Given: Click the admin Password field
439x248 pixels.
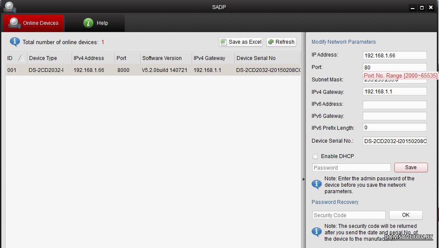Looking at the screenshot, I should click(x=352, y=167).
